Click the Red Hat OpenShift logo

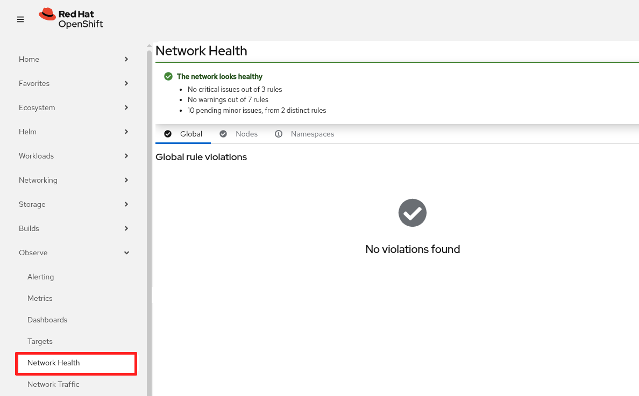click(70, 18)
